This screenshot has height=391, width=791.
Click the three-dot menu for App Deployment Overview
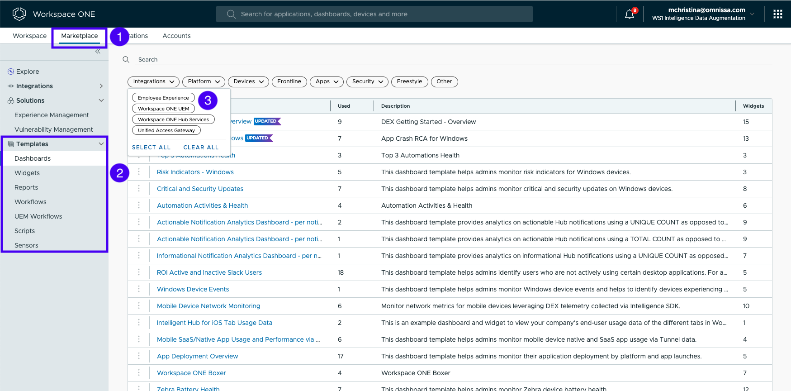(x=139, y=356)
